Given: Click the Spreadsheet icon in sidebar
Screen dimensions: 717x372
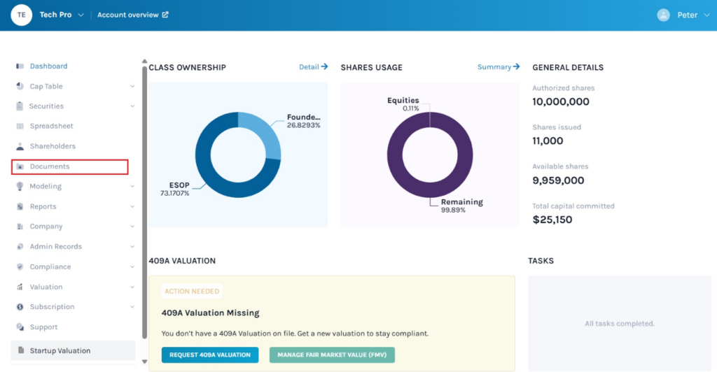Looking at the screenshot, I should tap(20, 127).
